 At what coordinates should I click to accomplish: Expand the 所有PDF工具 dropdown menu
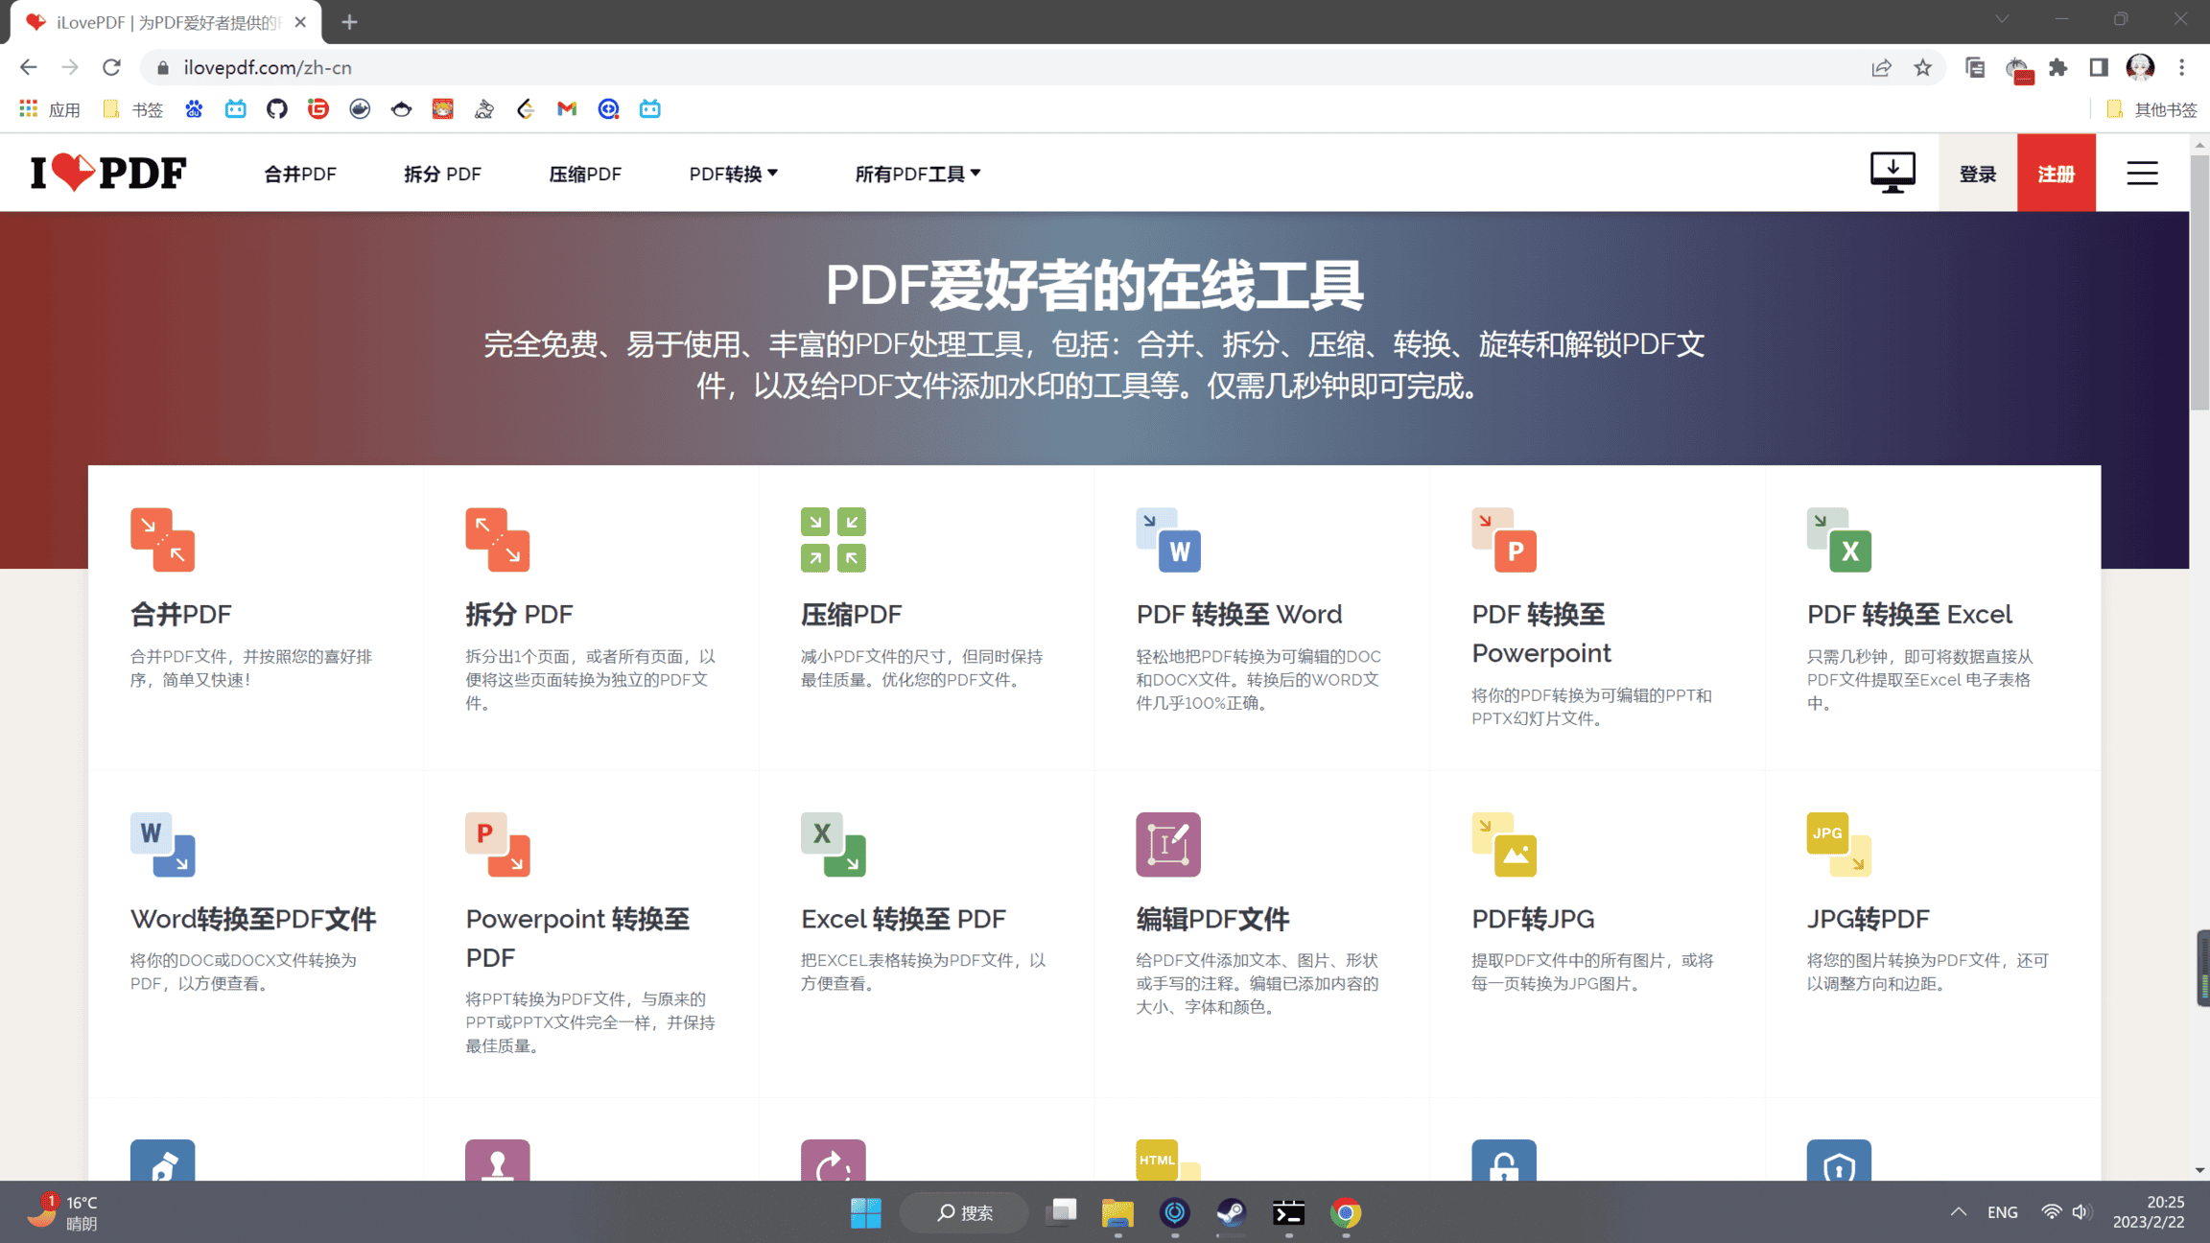tap(917, 174)
